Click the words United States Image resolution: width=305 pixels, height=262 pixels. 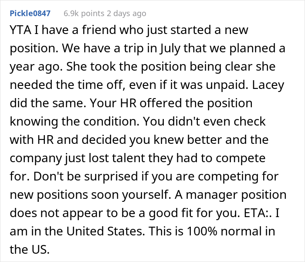[105, 231]
